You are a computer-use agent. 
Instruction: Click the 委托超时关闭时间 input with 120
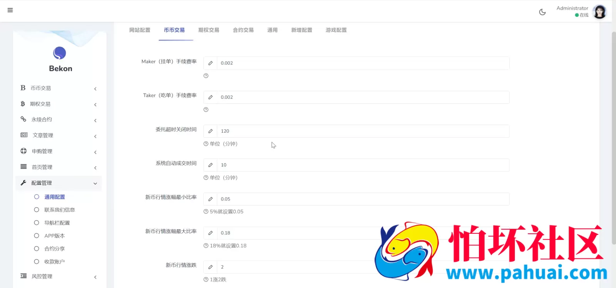pyautogui.click(x=363, y=131)
